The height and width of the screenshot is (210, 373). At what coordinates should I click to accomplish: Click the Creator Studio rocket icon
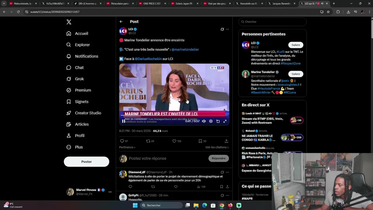pos(69,113)
